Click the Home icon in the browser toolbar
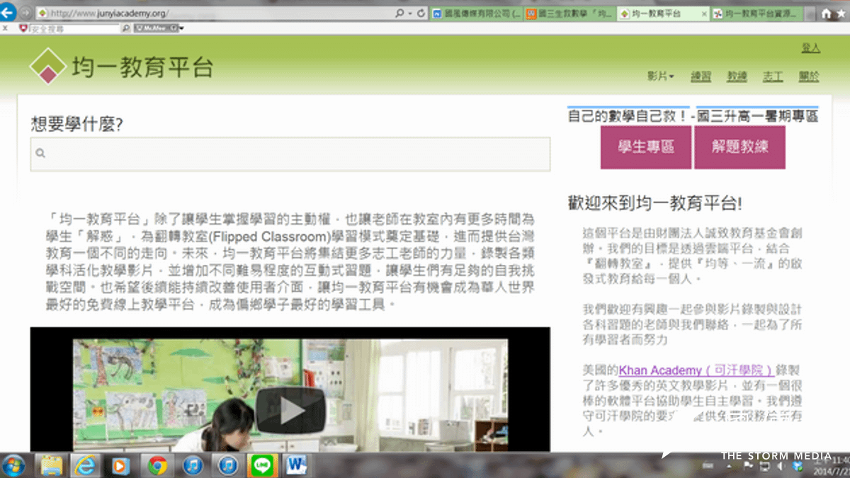This screenshot has width=850, height=478. pyautogui.click(x=826, y=12)
